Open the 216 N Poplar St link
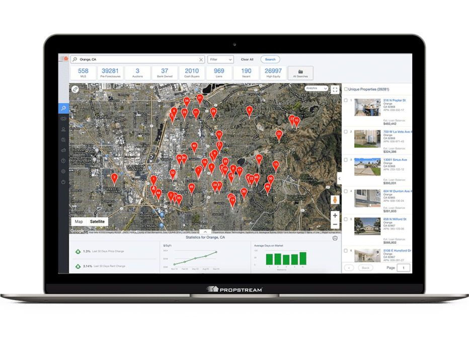This screenshot has width=469, height=352. coord(395,101)
